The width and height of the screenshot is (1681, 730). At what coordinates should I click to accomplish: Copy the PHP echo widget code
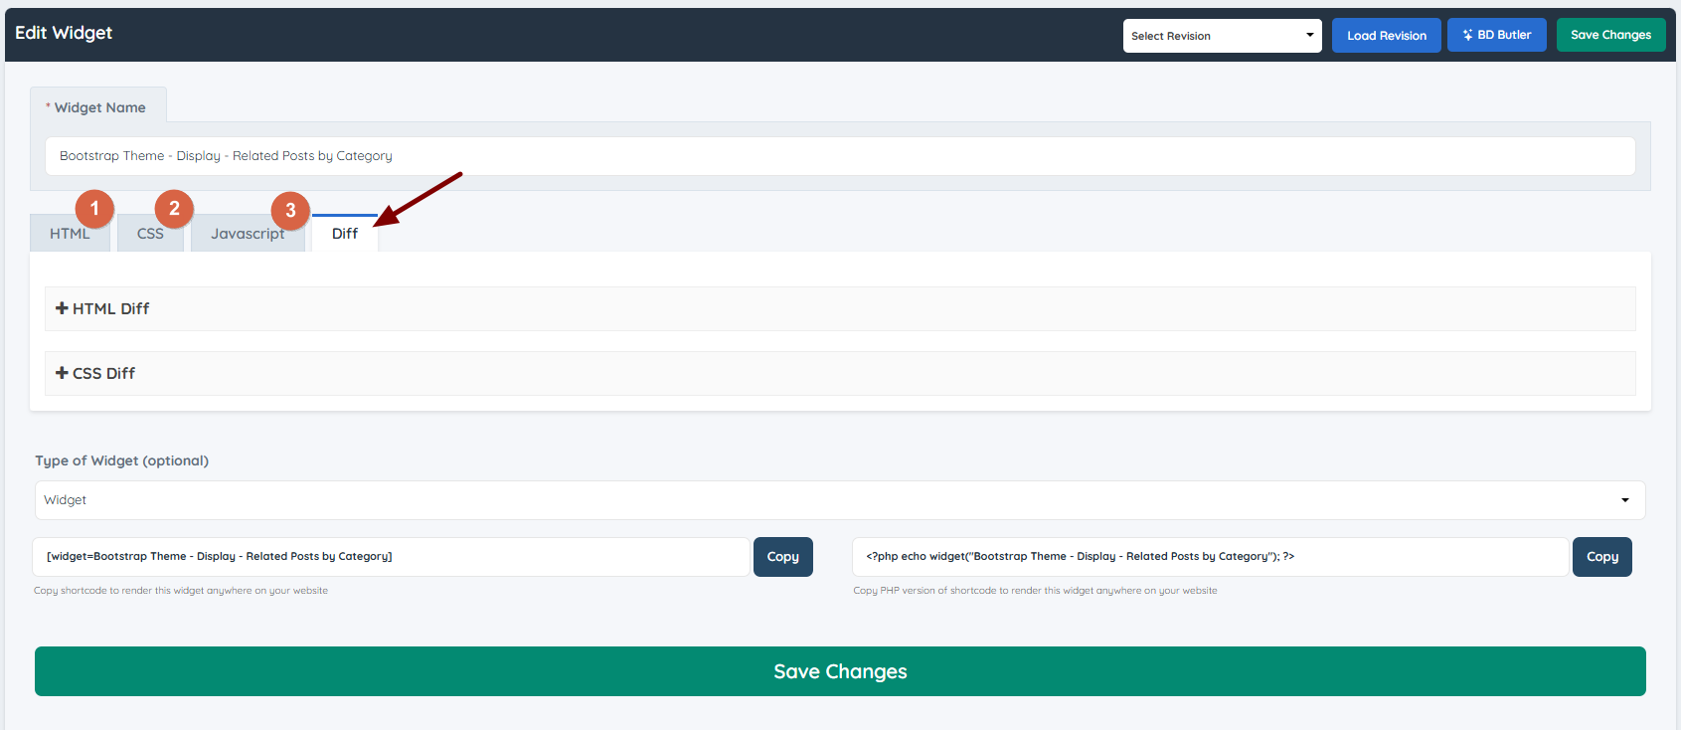1602,557
